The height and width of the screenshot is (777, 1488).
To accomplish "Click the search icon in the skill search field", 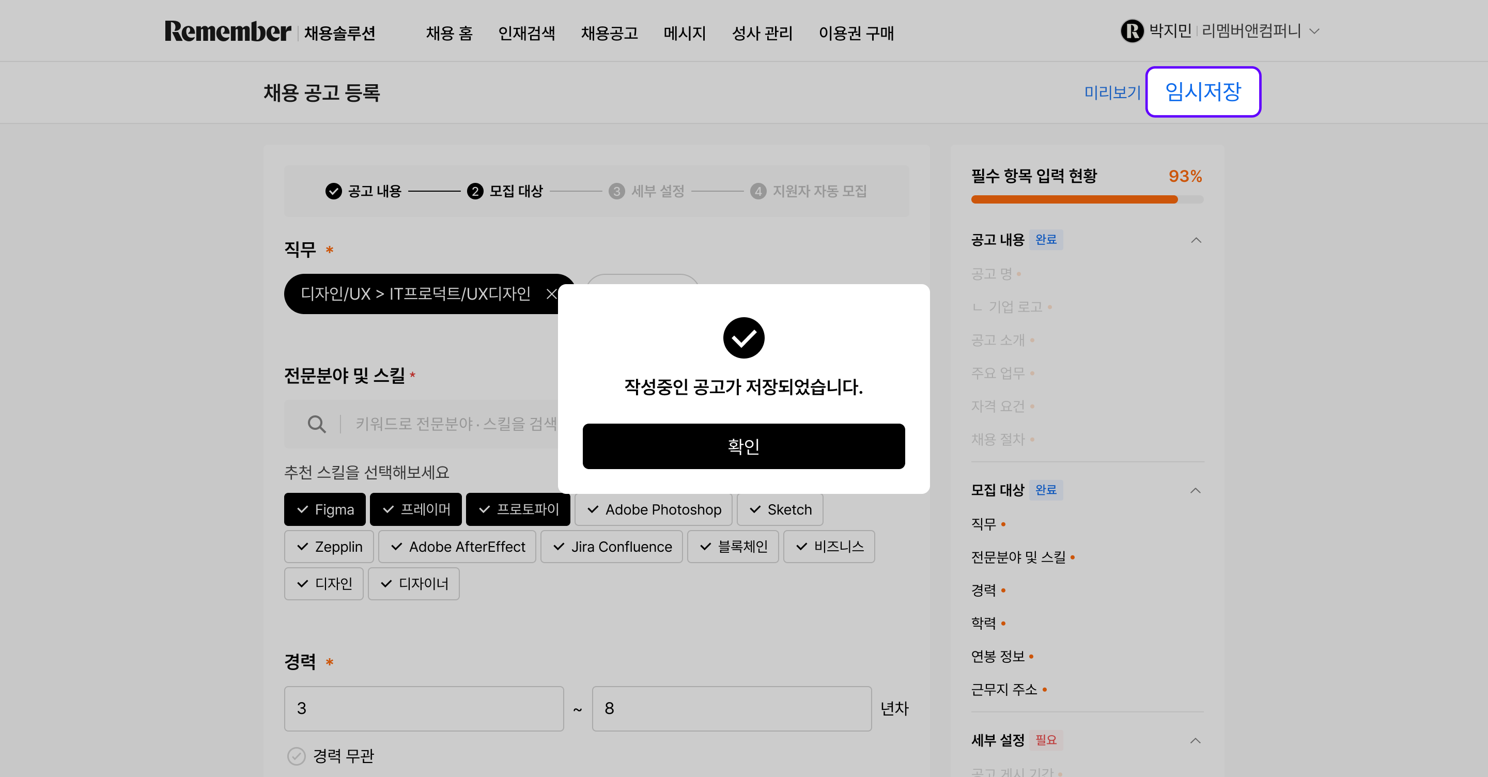I will [317, 424].
